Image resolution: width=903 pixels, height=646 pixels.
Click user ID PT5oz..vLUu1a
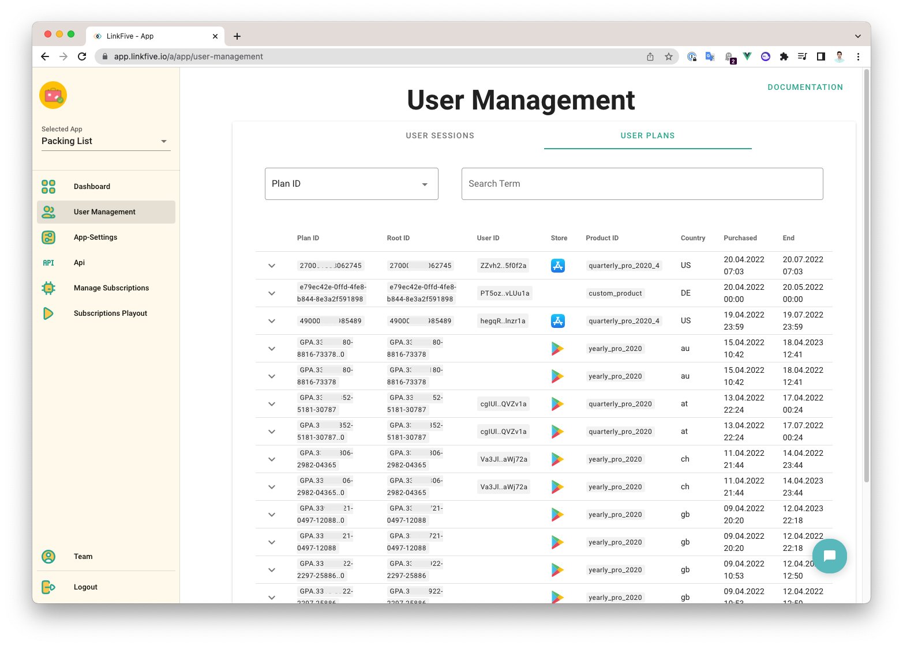[x=505, y=293]
